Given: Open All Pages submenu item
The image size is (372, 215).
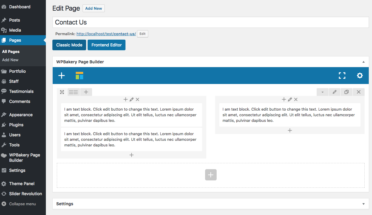Looking at the screenshot, I should pyautogui.click(x=11, y=51).
